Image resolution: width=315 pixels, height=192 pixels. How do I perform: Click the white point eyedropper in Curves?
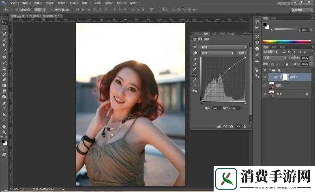pyautogui.click(x=195, y=69)
